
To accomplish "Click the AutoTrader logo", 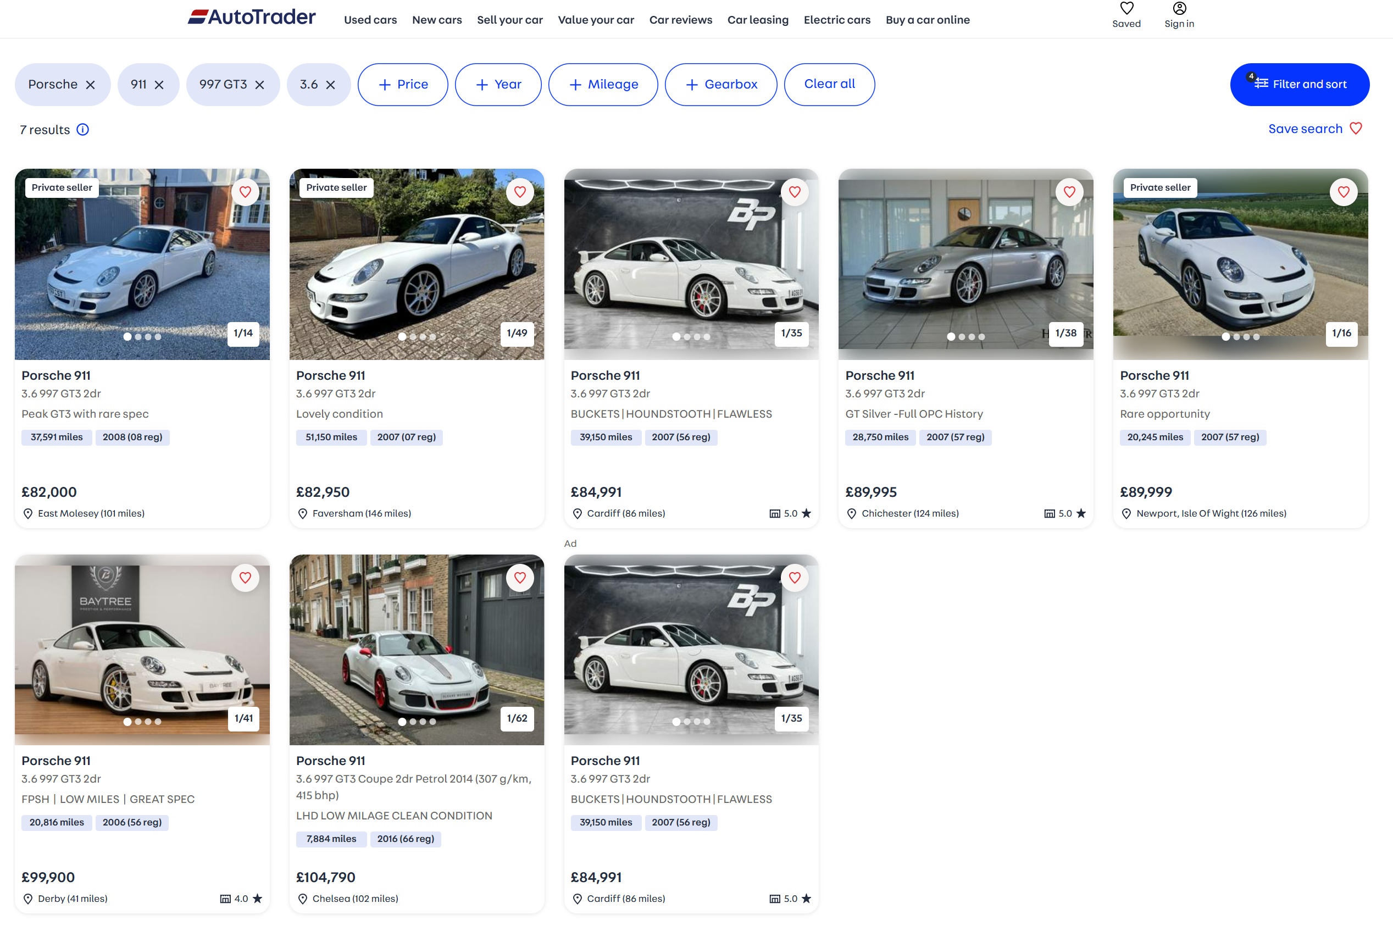I will [252, 16].
